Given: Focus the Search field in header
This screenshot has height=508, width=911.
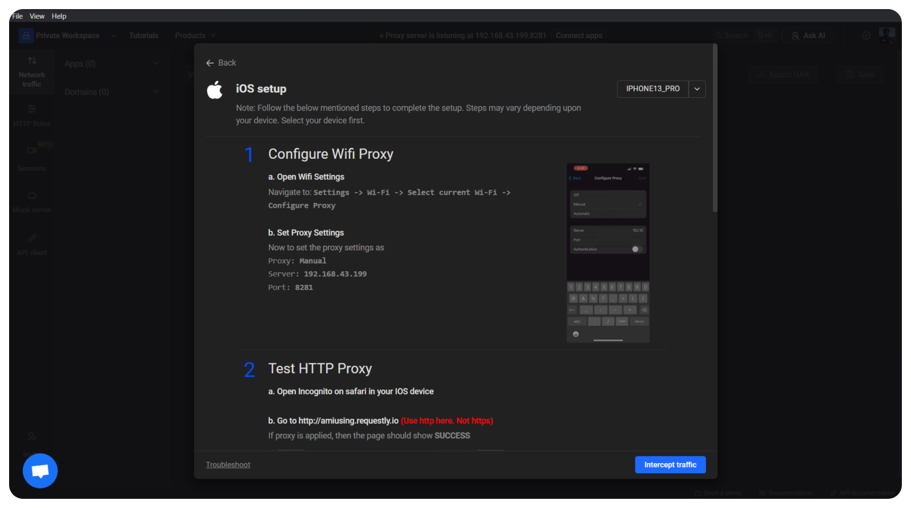Looking at the screenshot, I should [745, 35].
